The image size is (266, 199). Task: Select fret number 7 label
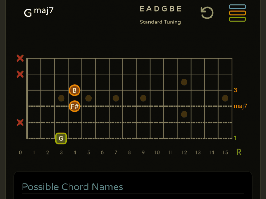(116, 152)
